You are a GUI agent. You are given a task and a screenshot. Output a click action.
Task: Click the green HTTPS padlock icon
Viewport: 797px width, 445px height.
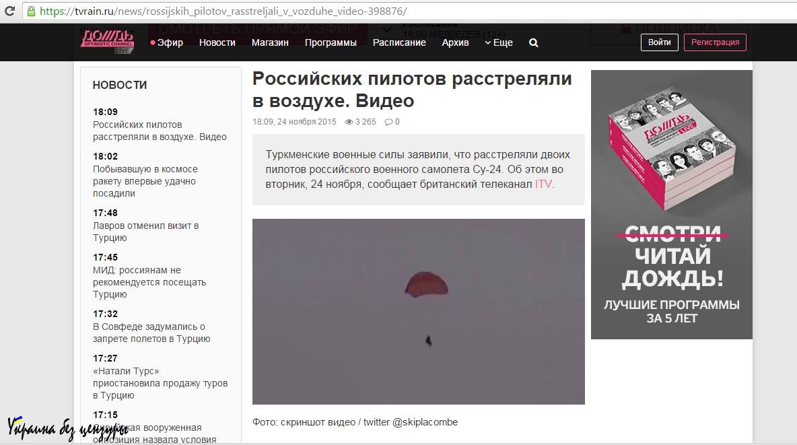31,11
